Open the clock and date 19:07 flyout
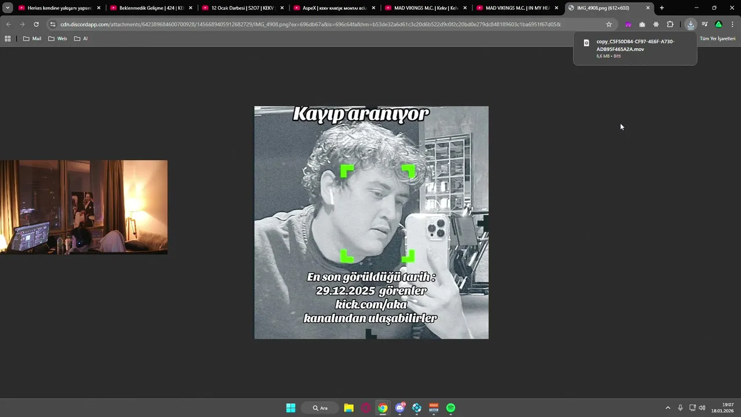 coord(724,408)
